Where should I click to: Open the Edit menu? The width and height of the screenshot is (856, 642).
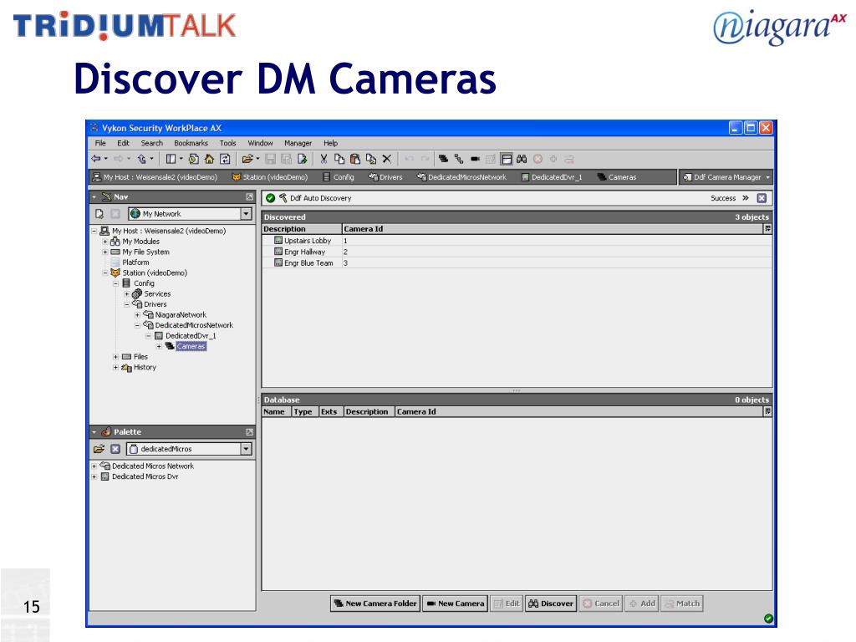click(124, 143)
